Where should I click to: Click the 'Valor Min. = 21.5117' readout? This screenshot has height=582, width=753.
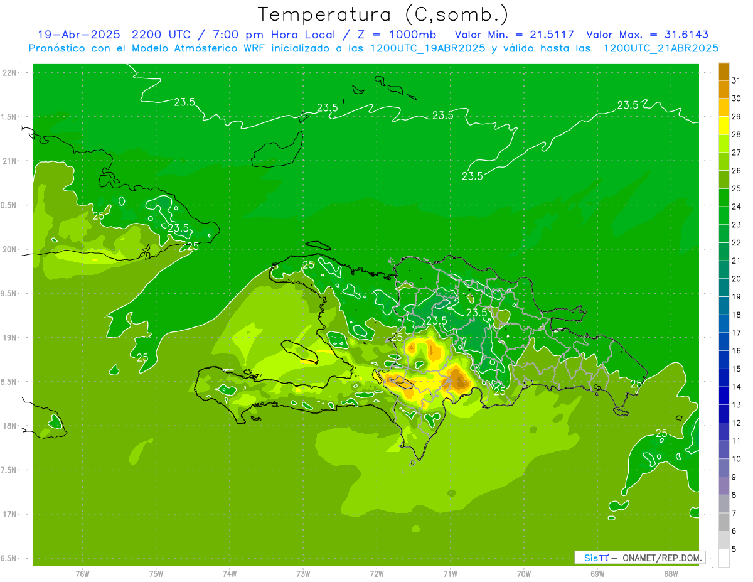(514, 35)
